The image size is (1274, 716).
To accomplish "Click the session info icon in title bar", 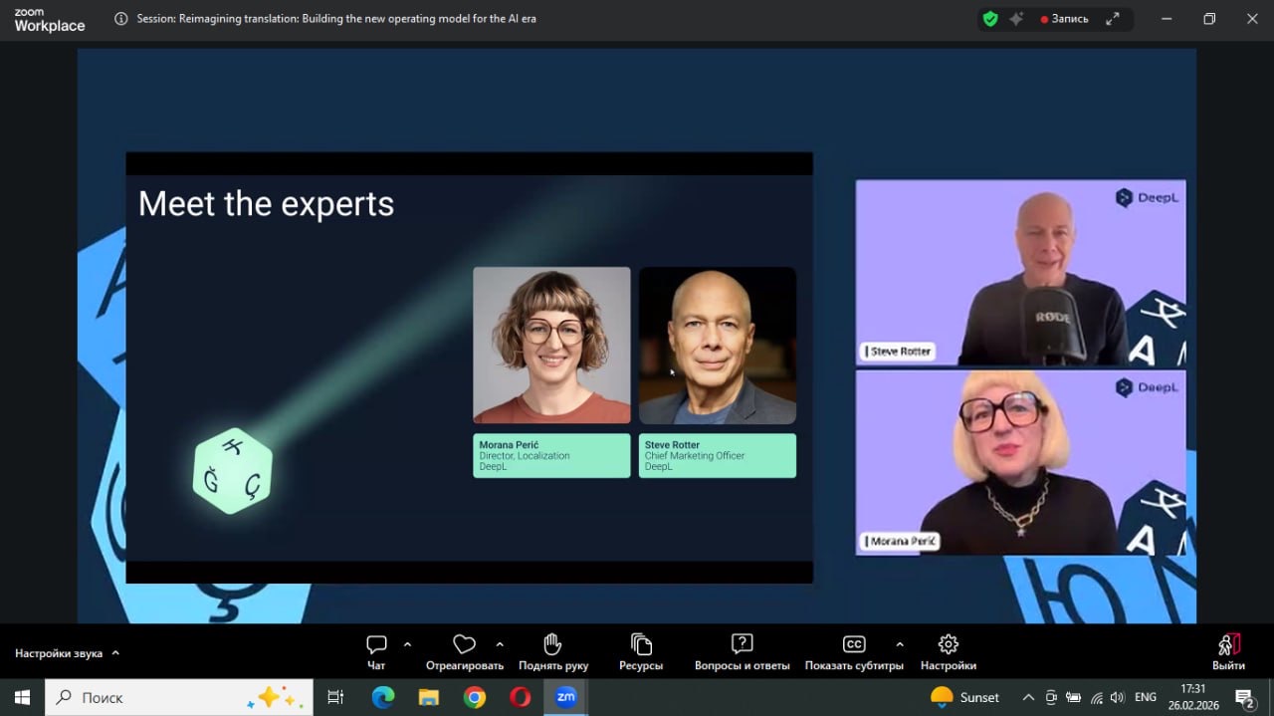I will (x=121, y=19).
